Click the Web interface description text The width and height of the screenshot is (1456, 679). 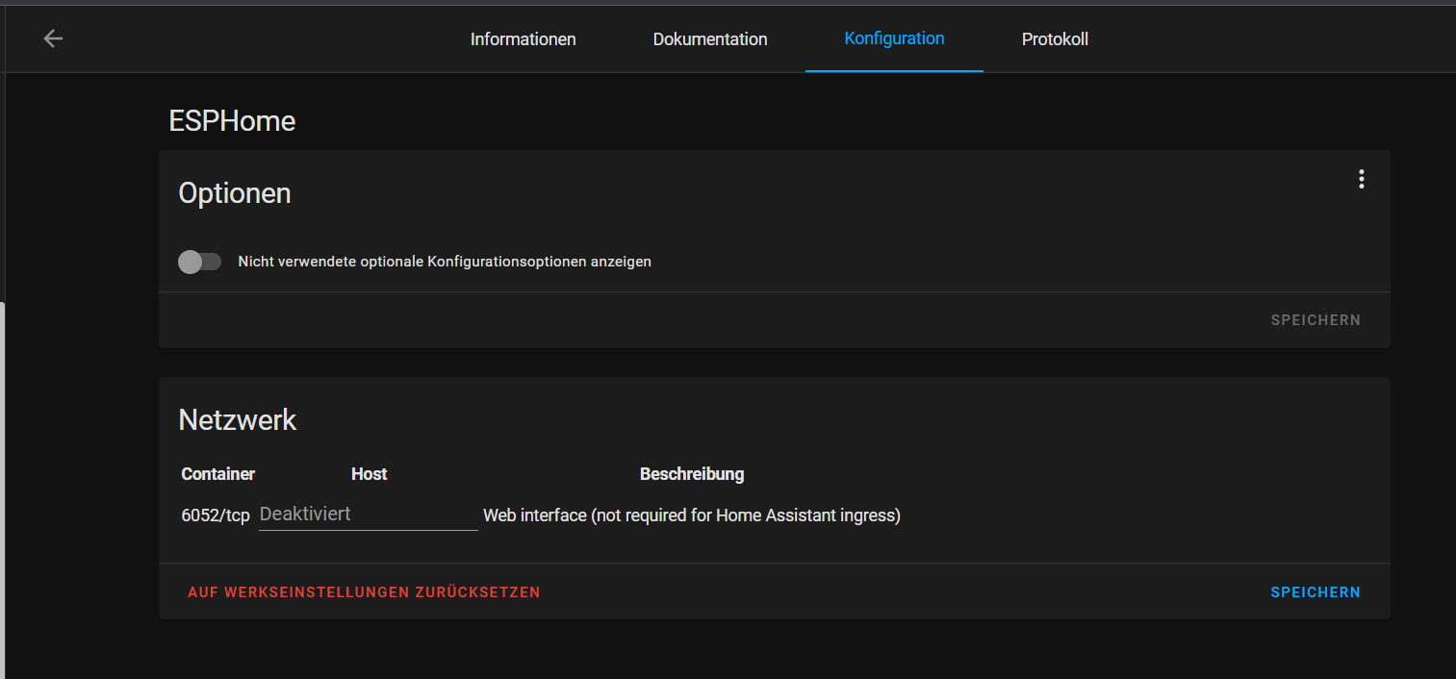click(x=691, y=515)
